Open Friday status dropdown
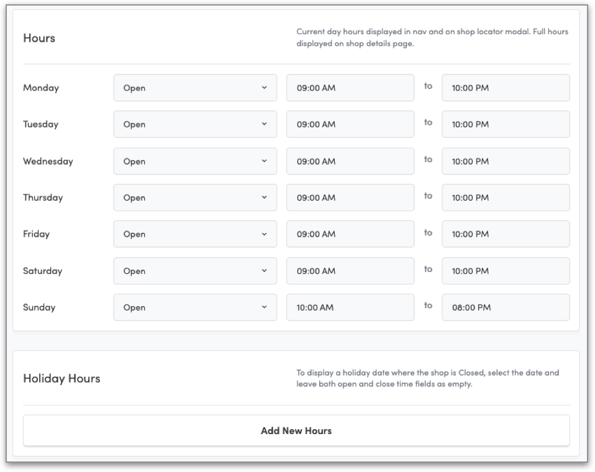This screenshot has width=595, height=472. (x=195, y=234)
